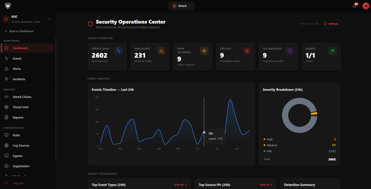Go to Attack Chains in sidebar
The height and width of the screenshot is (189, 371).
point(22,97)
